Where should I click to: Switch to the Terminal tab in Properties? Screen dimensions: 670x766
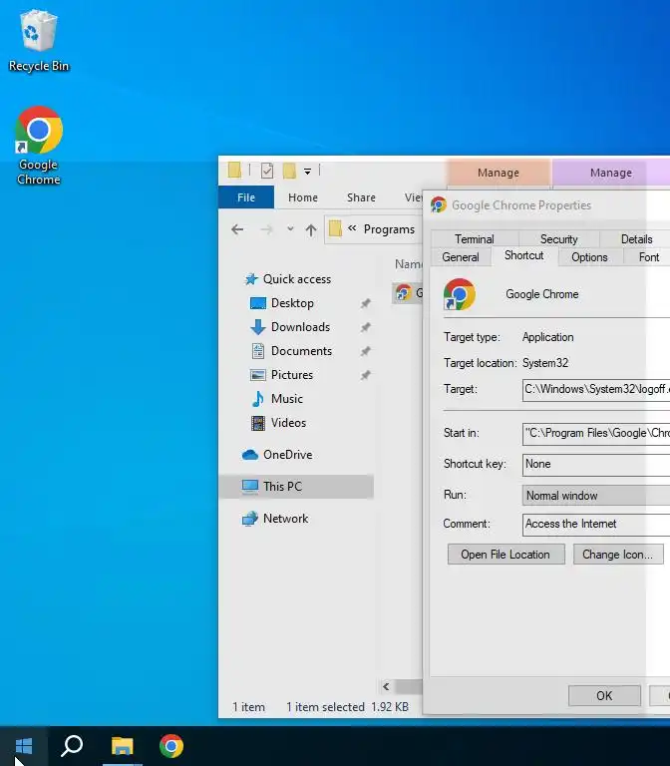click(x=475, y=239)
